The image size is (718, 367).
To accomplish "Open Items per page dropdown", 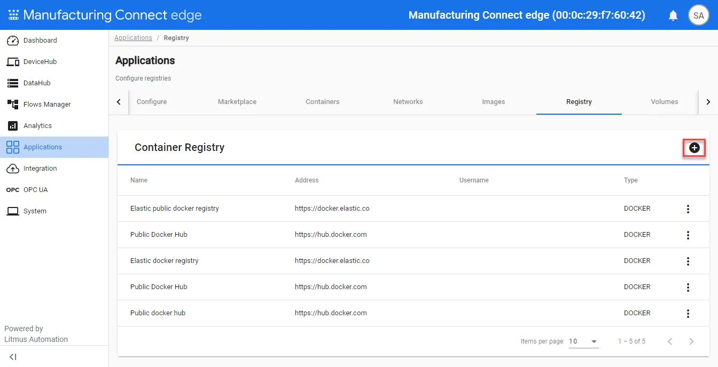I will tap(584, 341).
